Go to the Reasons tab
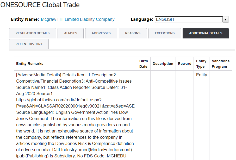Image resolution: width=236 pixels, height=160 pixels. 133,33
